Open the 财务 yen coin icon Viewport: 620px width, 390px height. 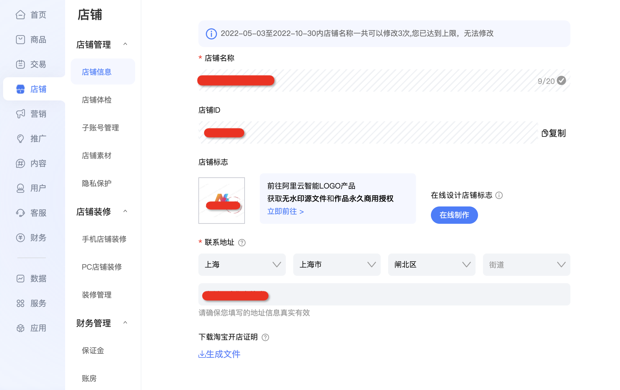click(x=20, y=237)
